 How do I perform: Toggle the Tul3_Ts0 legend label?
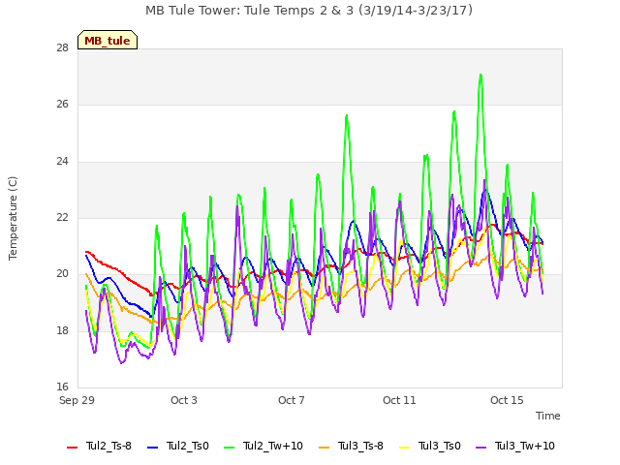coord(440,446)
